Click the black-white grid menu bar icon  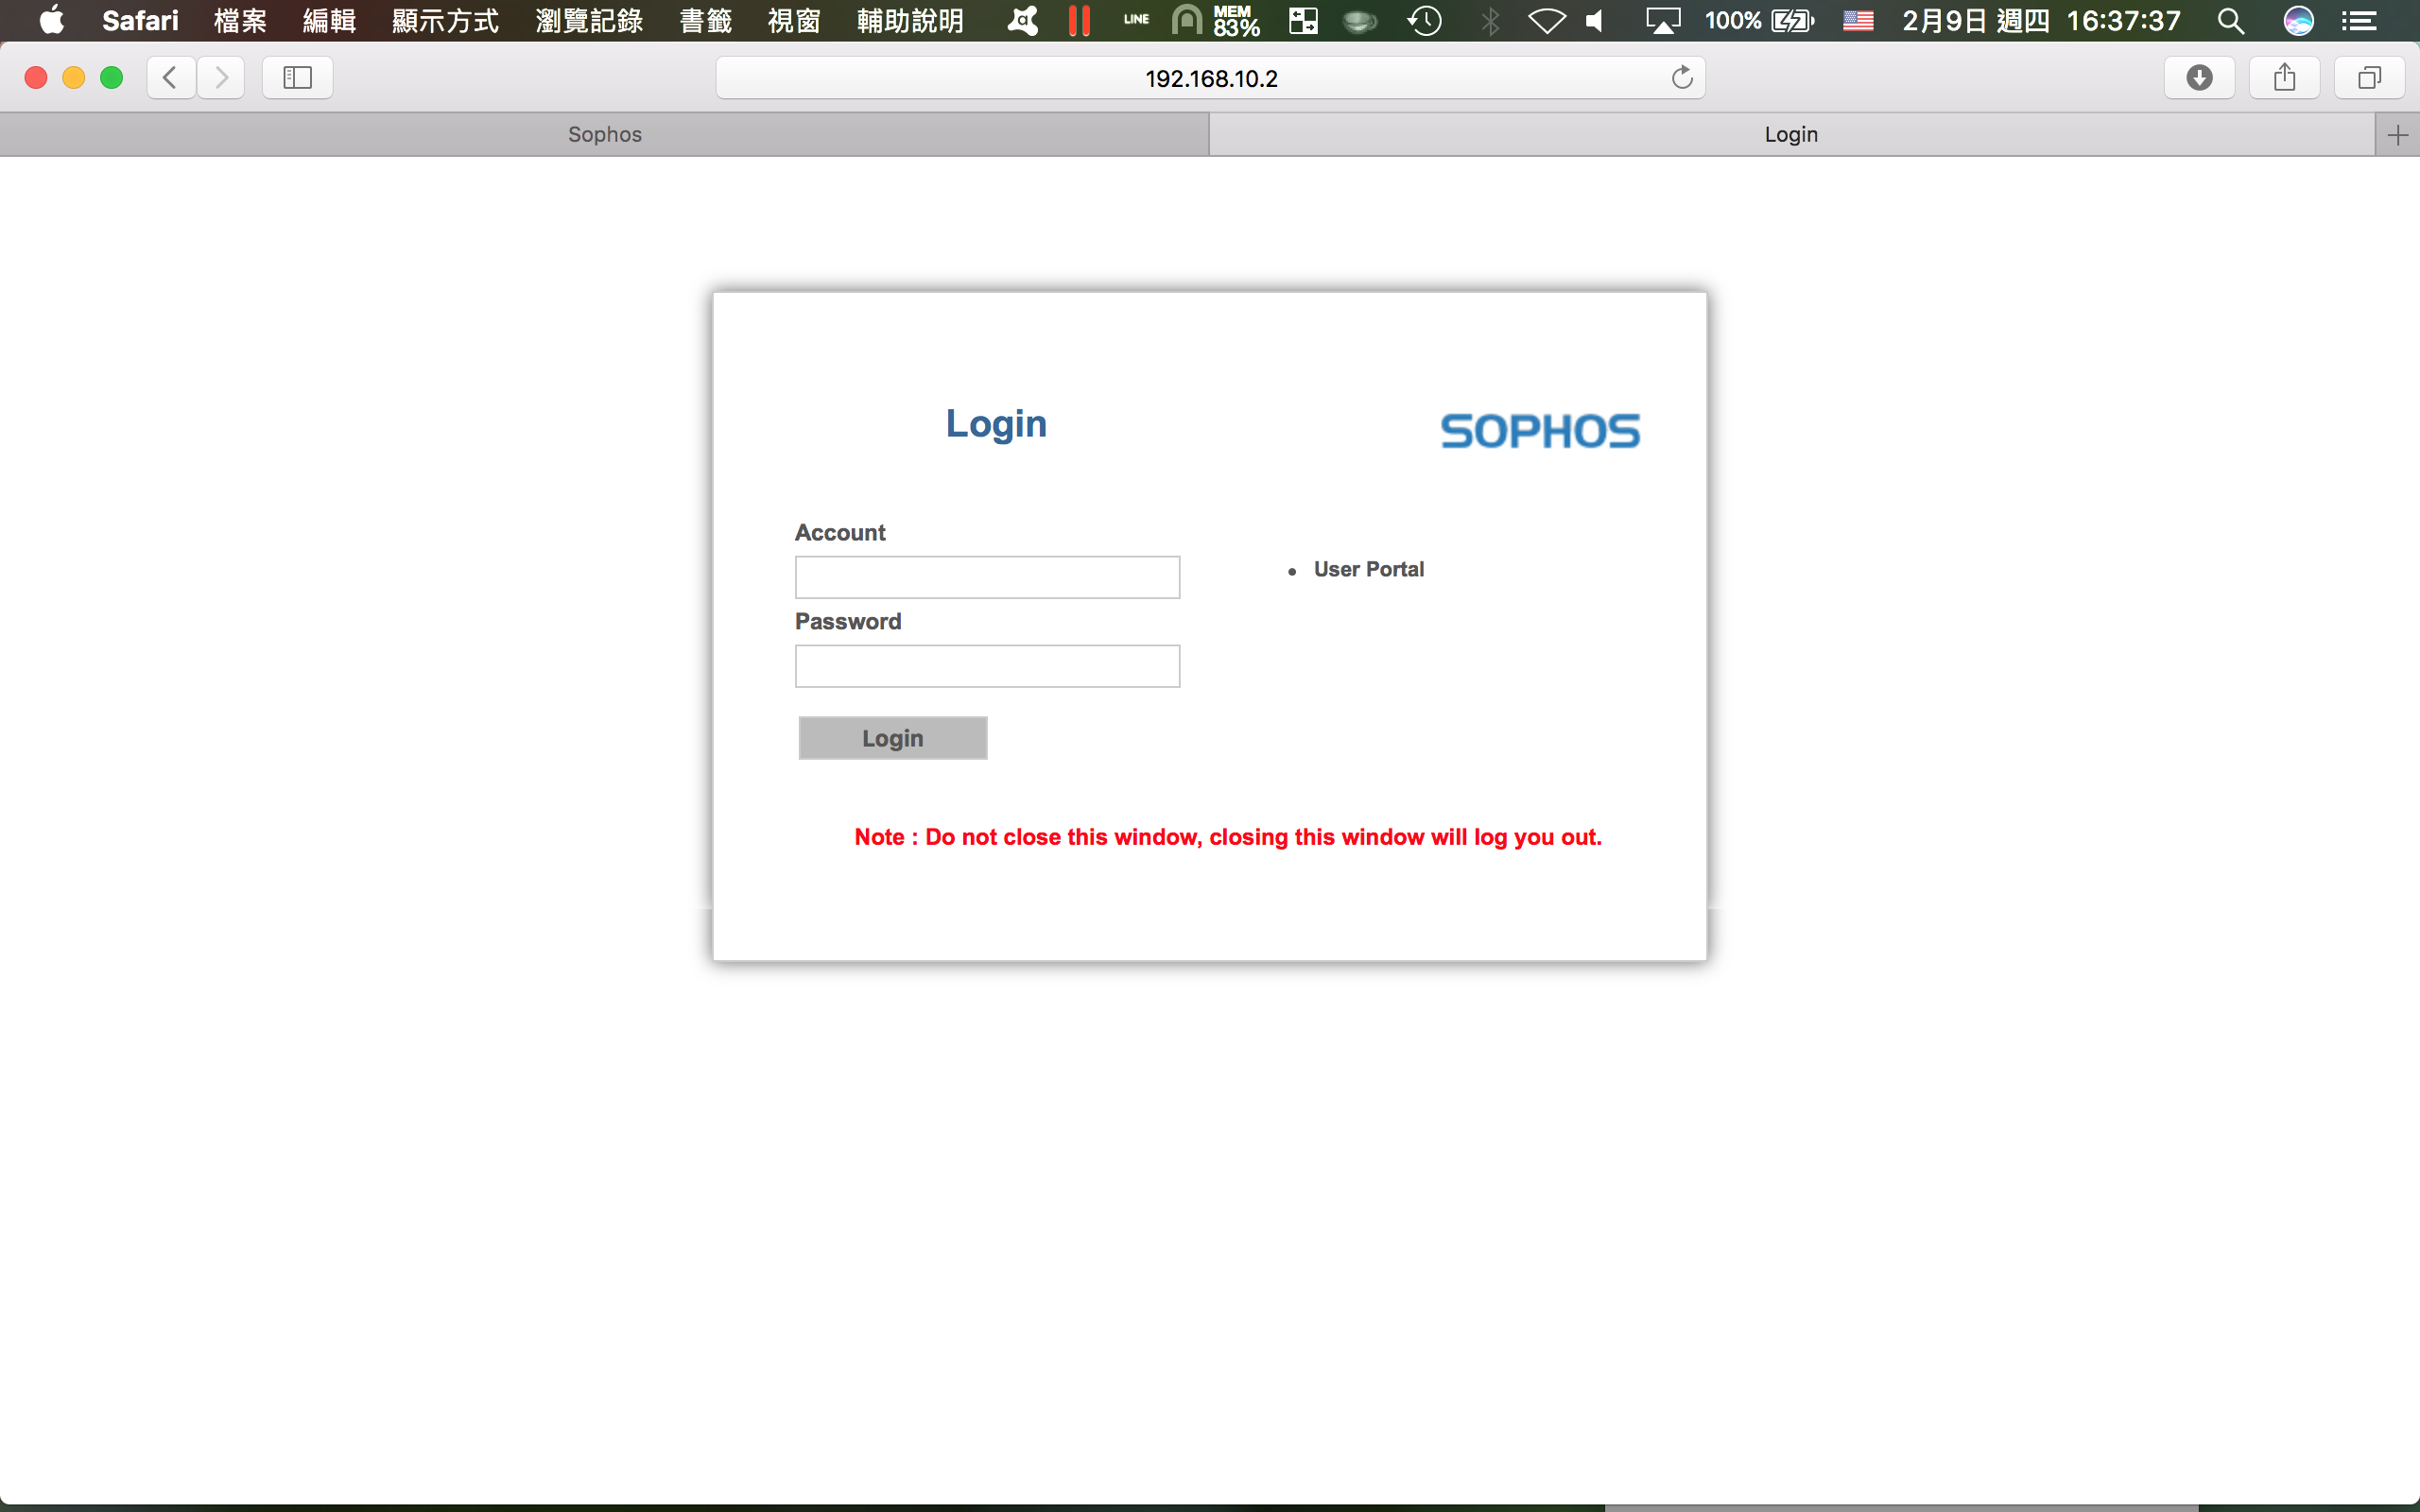tap(1303, 20)
